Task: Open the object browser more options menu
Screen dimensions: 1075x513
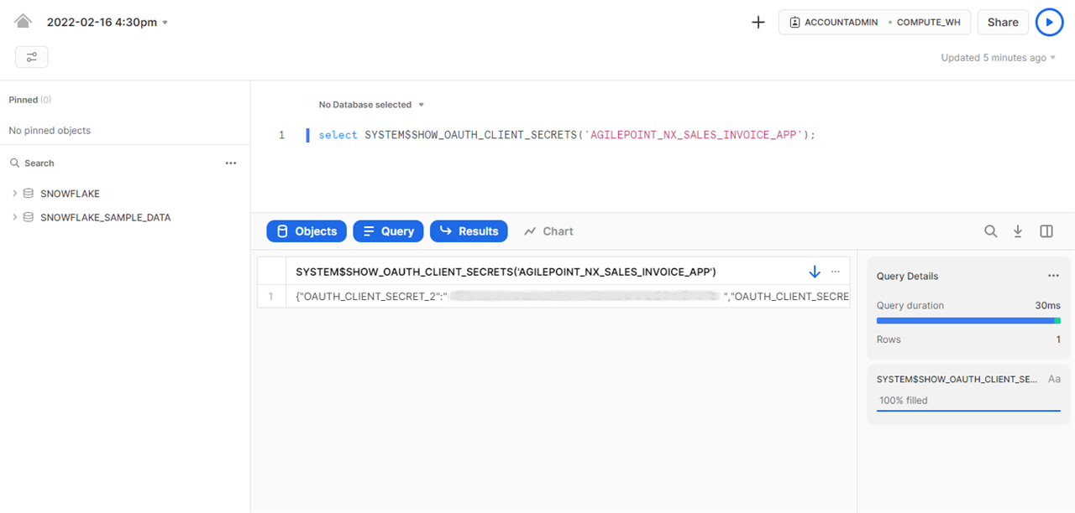Action: coord(231,163)
